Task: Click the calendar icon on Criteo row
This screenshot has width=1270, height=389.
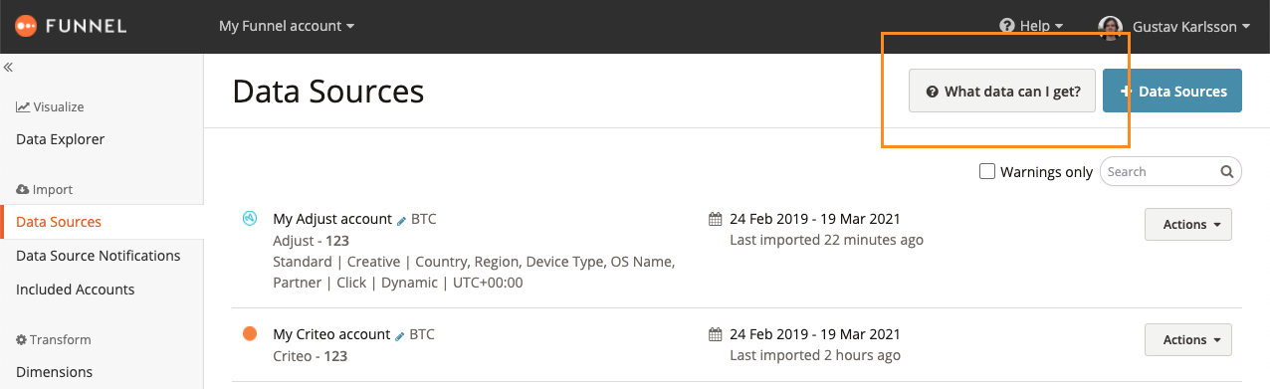Action: (714, 334)
